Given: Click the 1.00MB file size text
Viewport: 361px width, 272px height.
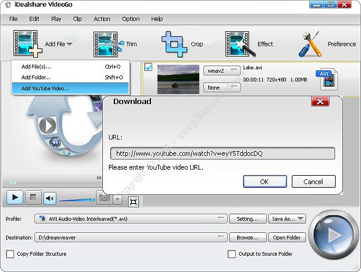Looking at the screenshot, I should (x=298, y=79).
